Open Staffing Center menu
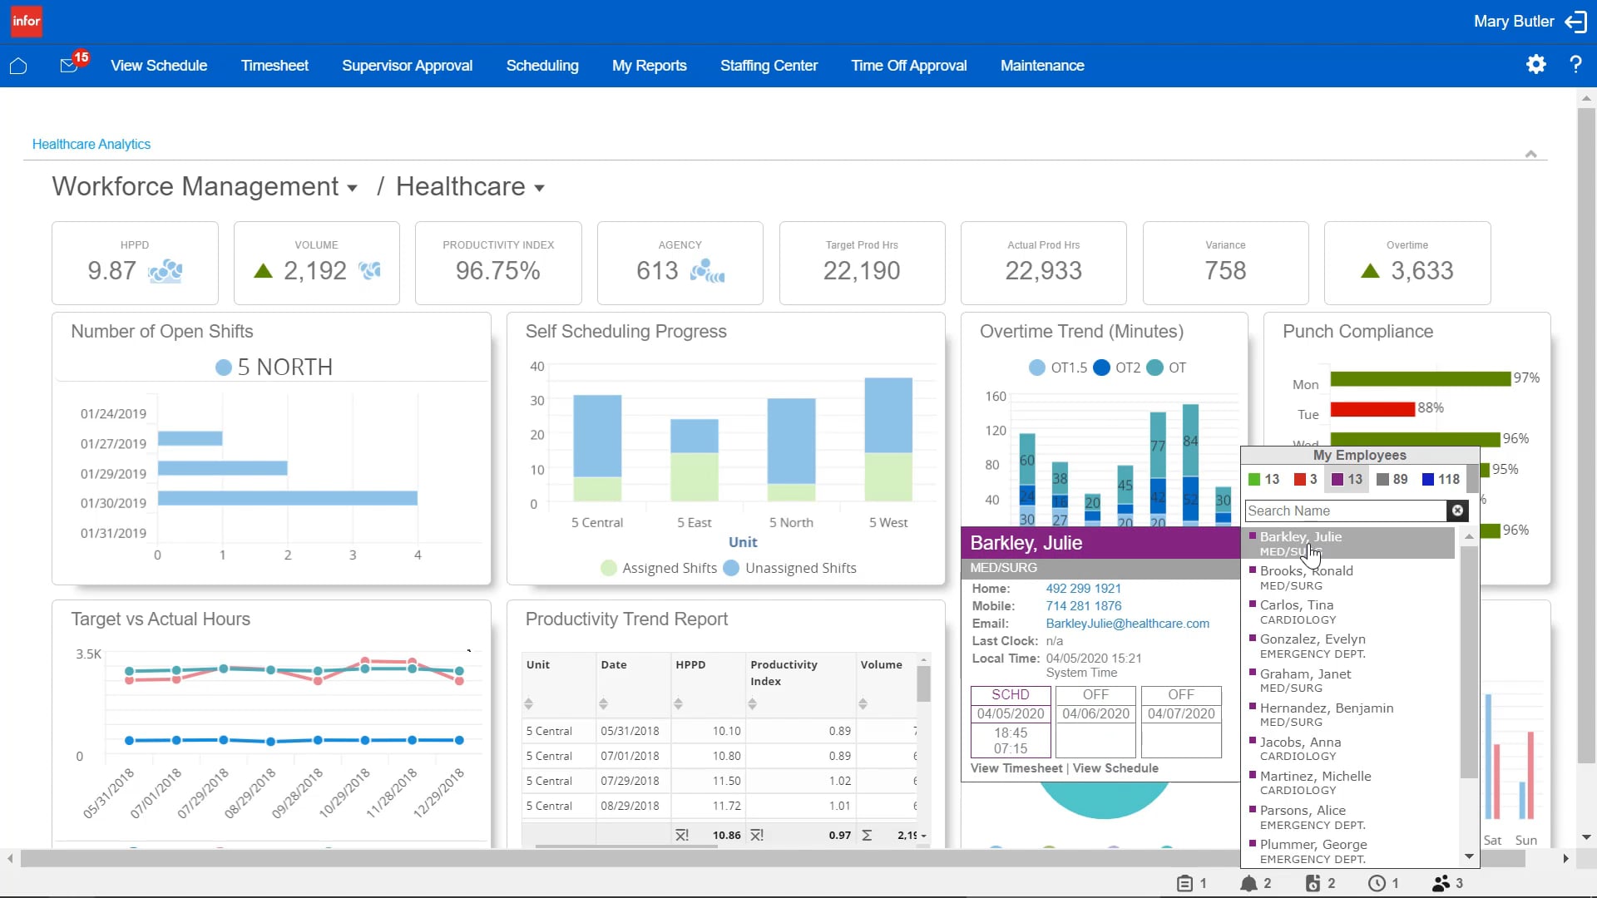1597x898 pixels. coord(769,66)
